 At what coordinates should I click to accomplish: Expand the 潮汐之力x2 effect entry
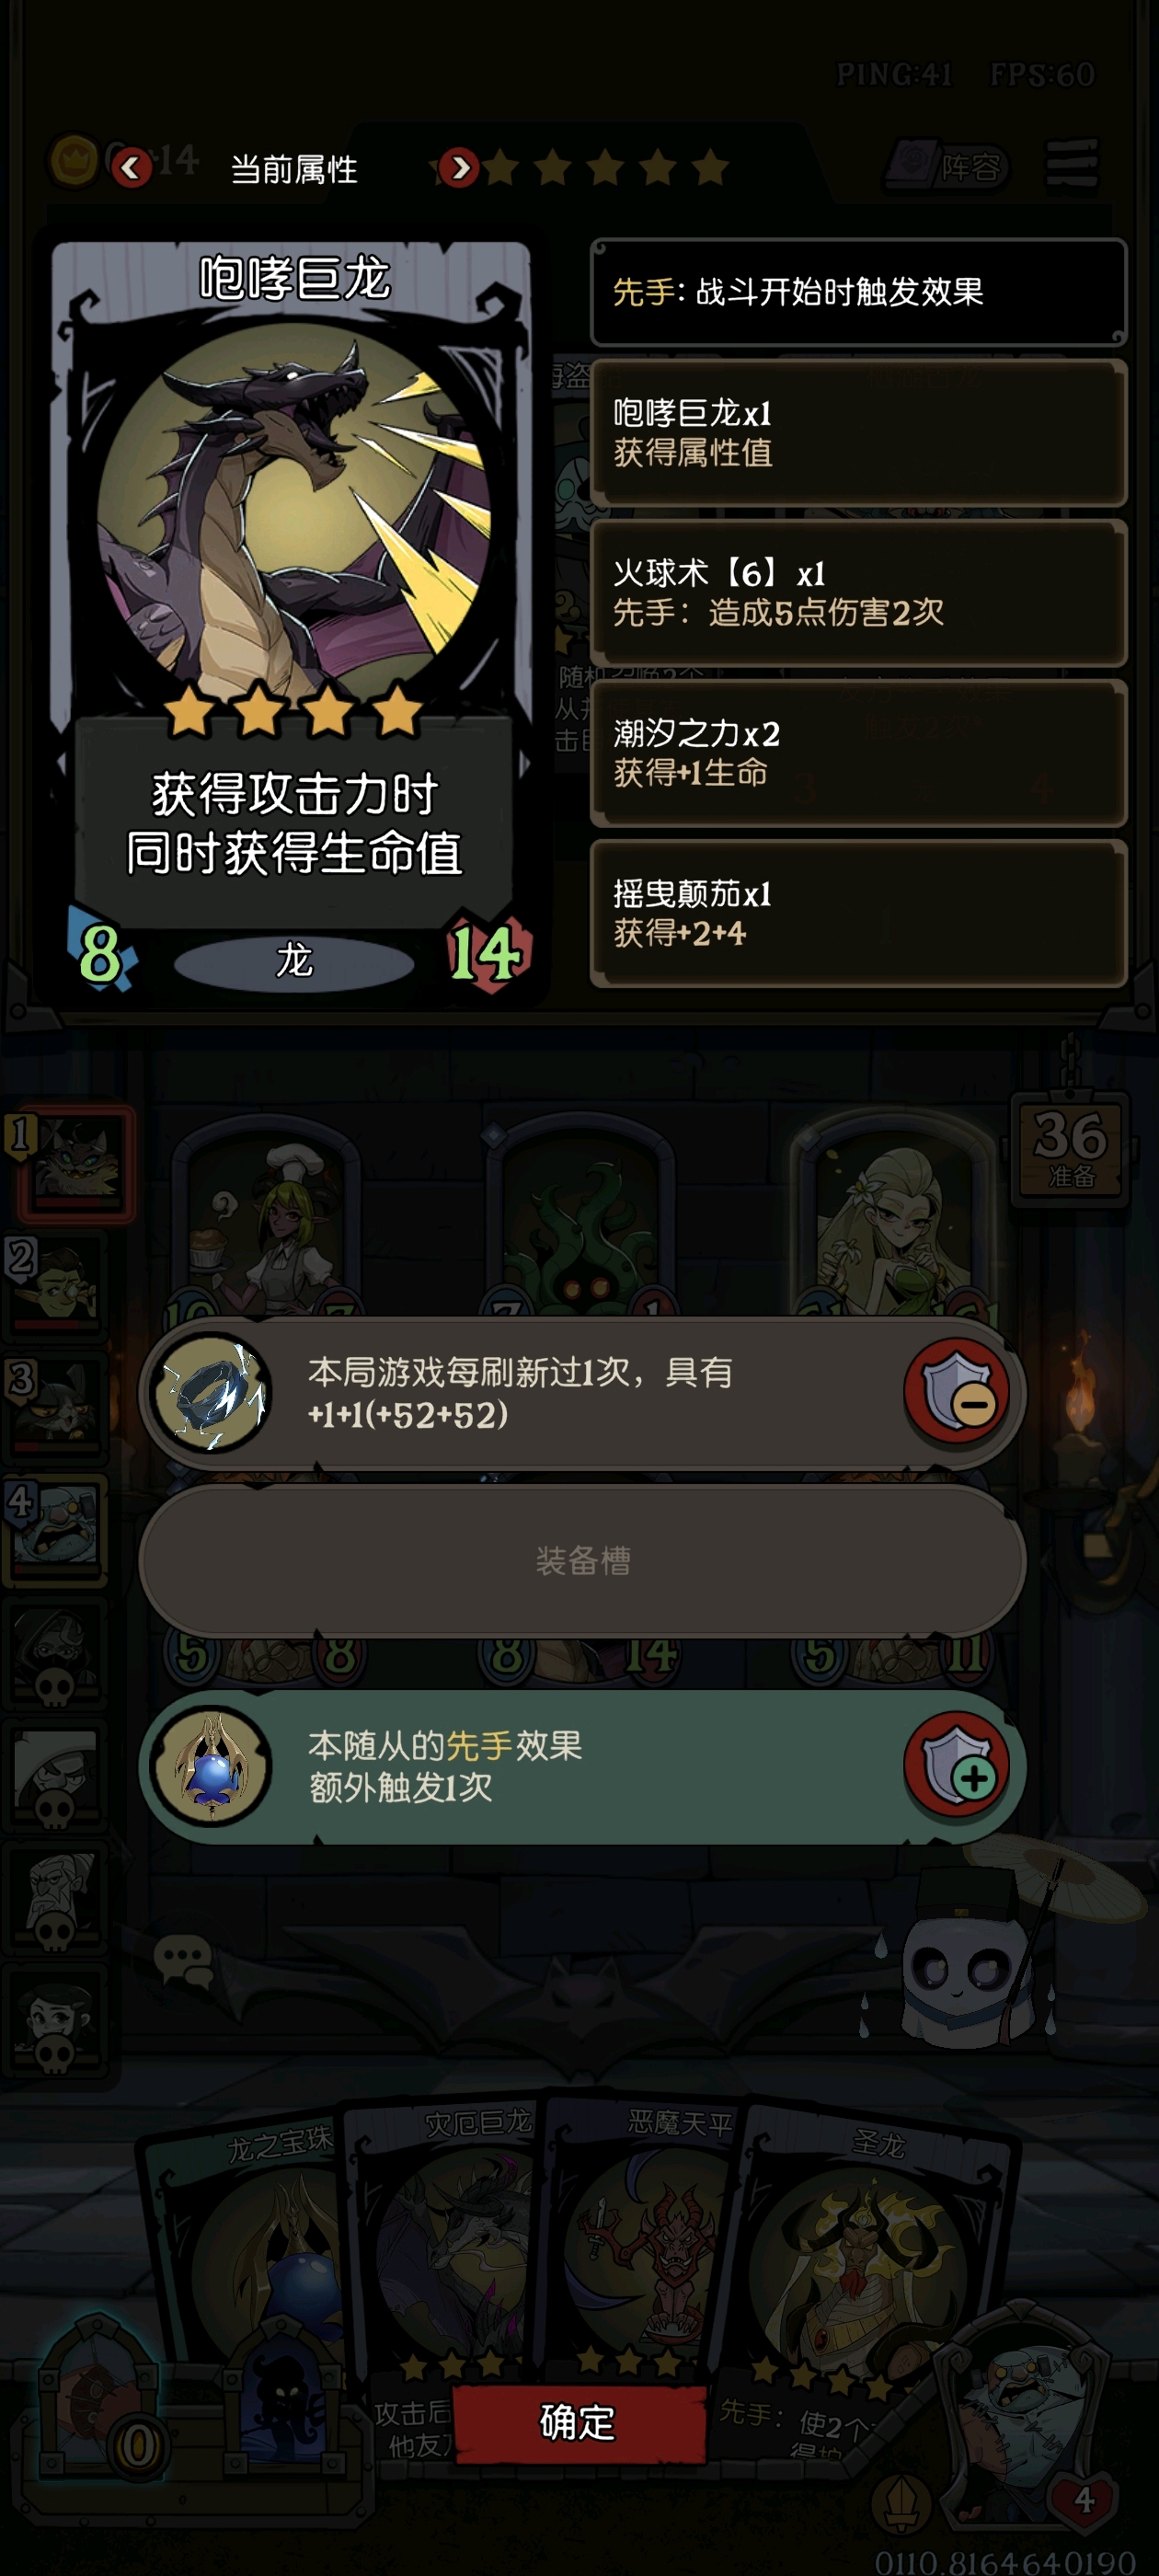point(858,752)
